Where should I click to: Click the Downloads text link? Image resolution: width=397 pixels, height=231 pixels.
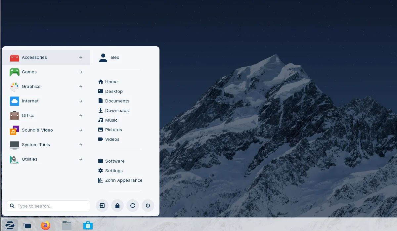point(117,111)
